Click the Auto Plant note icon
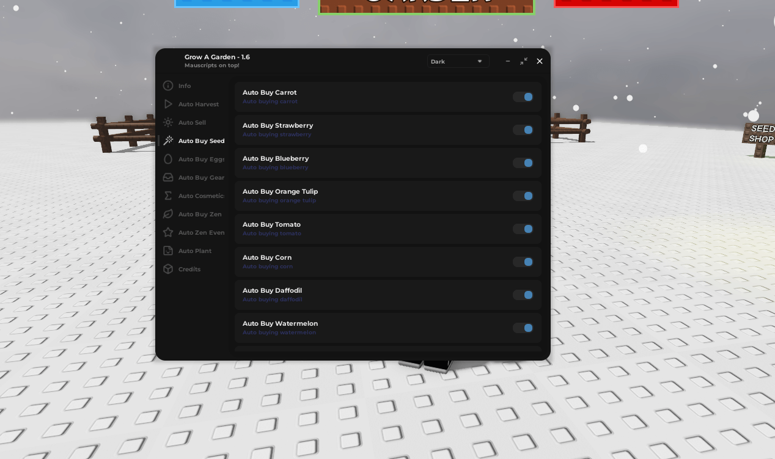 168,251
